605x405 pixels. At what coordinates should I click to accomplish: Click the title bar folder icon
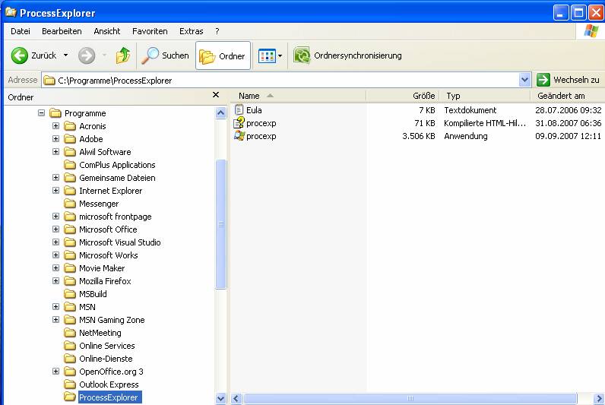11,12
